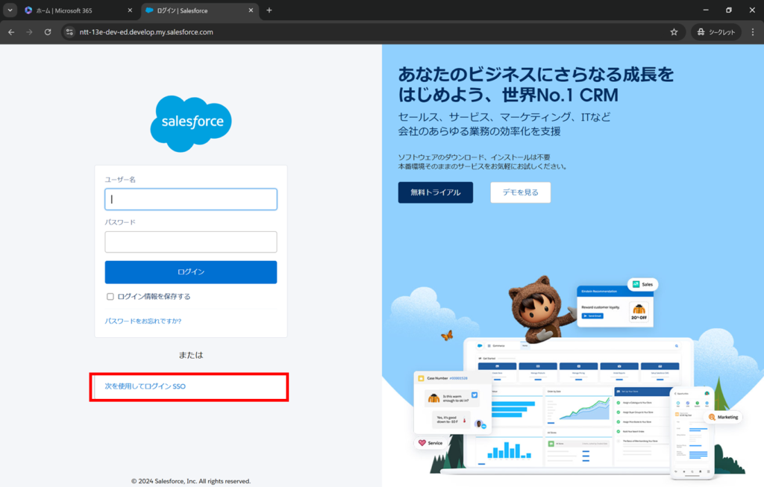Check ログイン情報を保存する checkbox
The height and width of the screenshot is (487, 764).
coord(110,297)
